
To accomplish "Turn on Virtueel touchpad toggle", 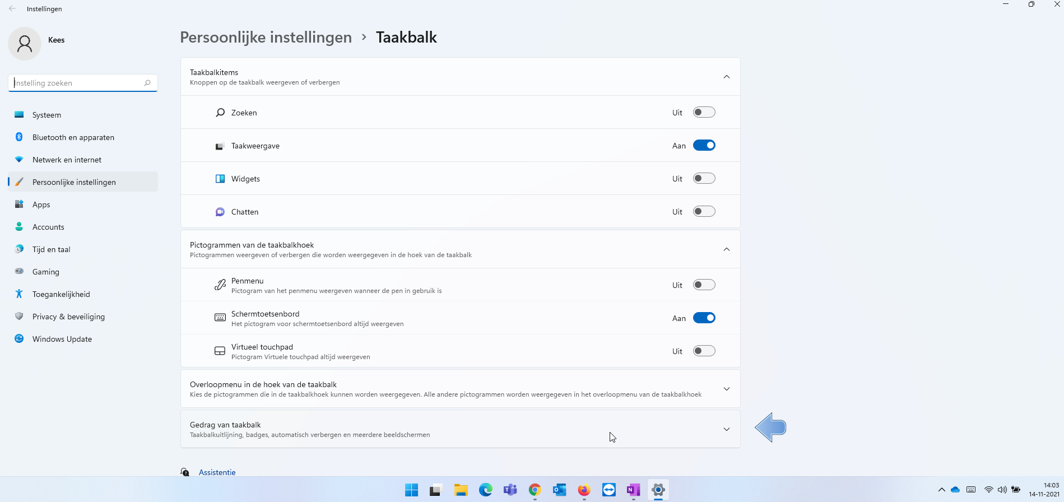I will tap(704, 351).
